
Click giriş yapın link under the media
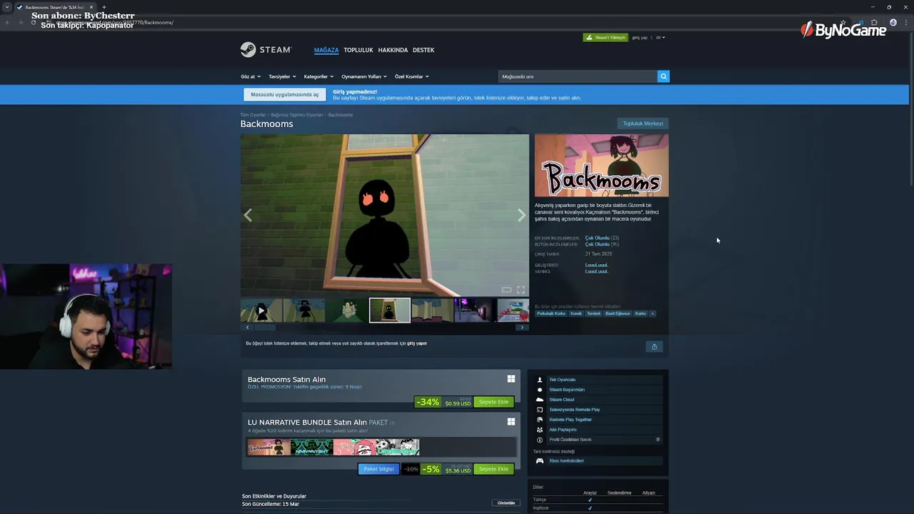click(417, 343)
